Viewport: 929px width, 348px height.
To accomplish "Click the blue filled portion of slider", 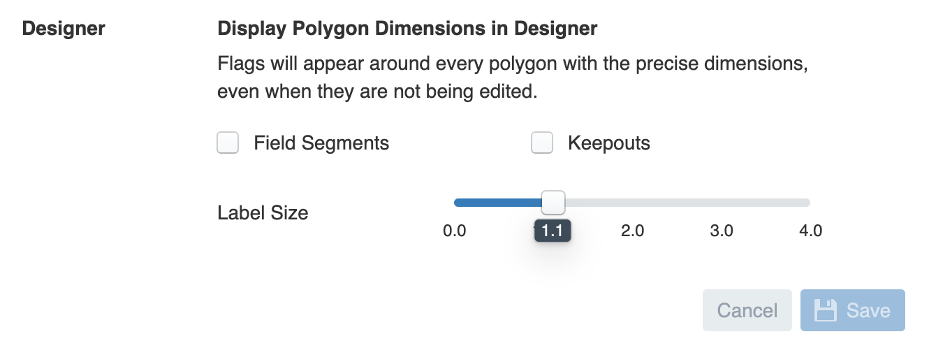I will click(x=498, y=203).
